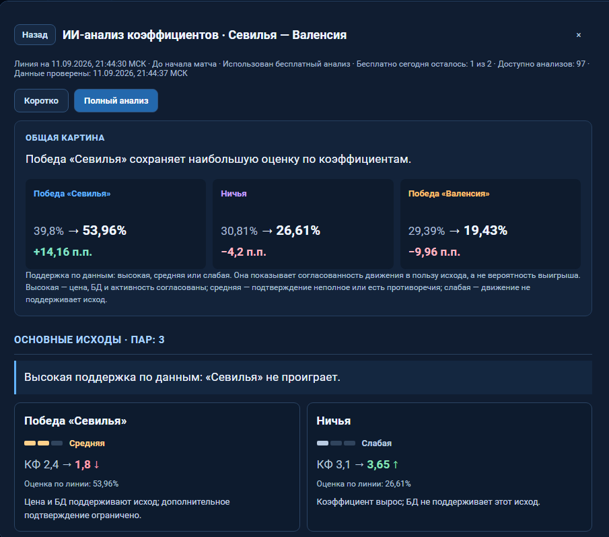Select the Полный анализ tab
The height and width of the screenshot is (537, 609).
click(116, 100)
